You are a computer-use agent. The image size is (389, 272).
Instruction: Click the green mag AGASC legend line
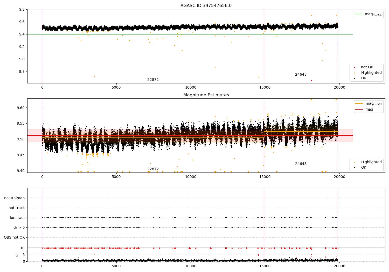358,14
